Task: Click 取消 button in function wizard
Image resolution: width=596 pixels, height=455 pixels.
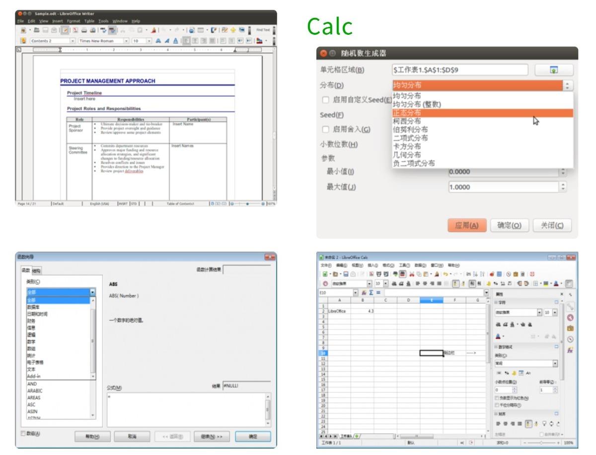Action: [x=132, y=436]
